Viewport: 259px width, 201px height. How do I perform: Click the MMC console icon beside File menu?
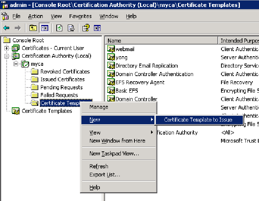point(5,16)
